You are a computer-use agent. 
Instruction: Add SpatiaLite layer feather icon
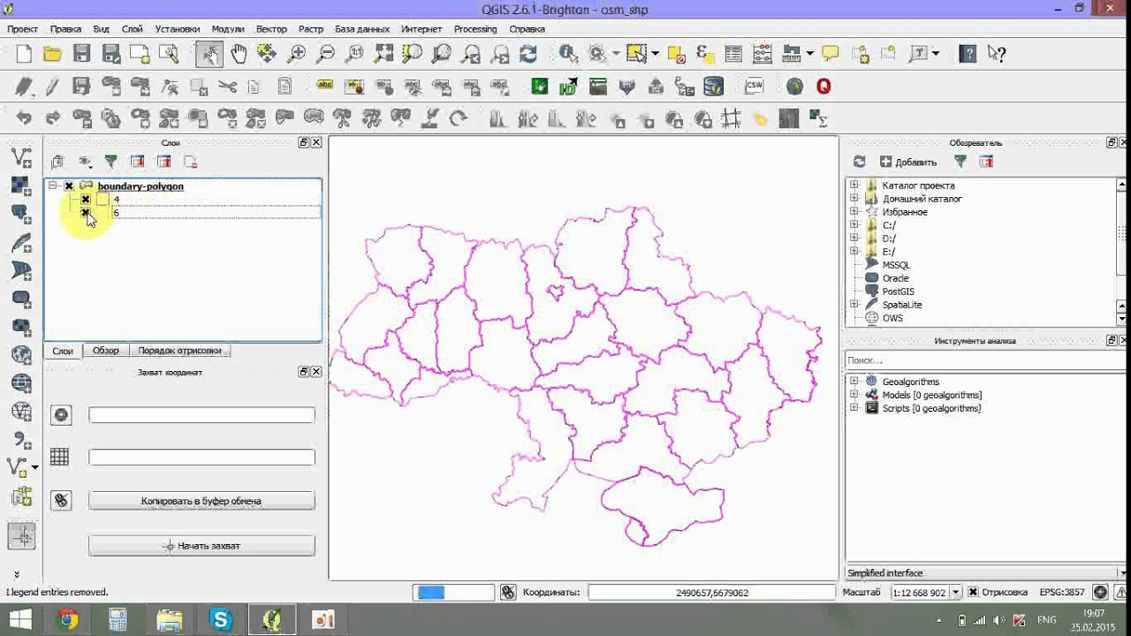point(21,242)
